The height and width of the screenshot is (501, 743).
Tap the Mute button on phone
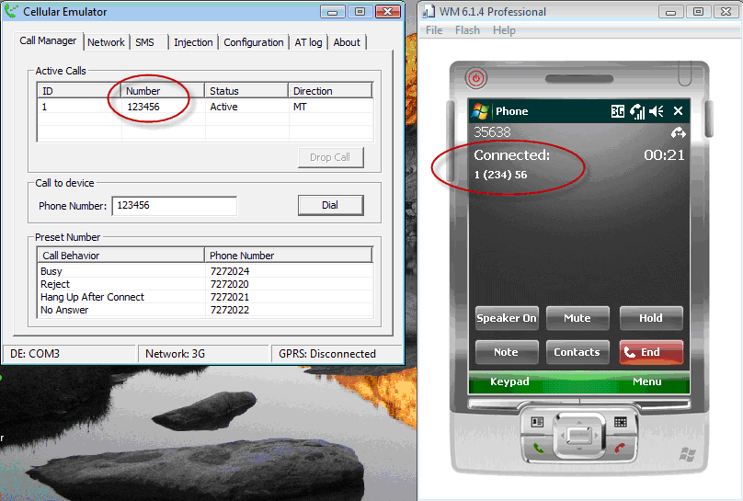577,318
